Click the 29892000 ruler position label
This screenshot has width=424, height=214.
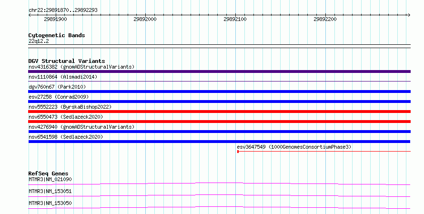(145, 19)
